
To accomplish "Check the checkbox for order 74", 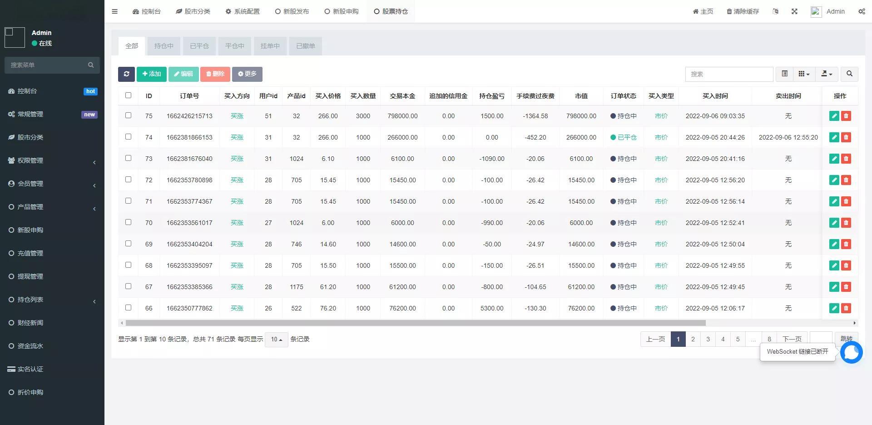I will tap(128, 136).
